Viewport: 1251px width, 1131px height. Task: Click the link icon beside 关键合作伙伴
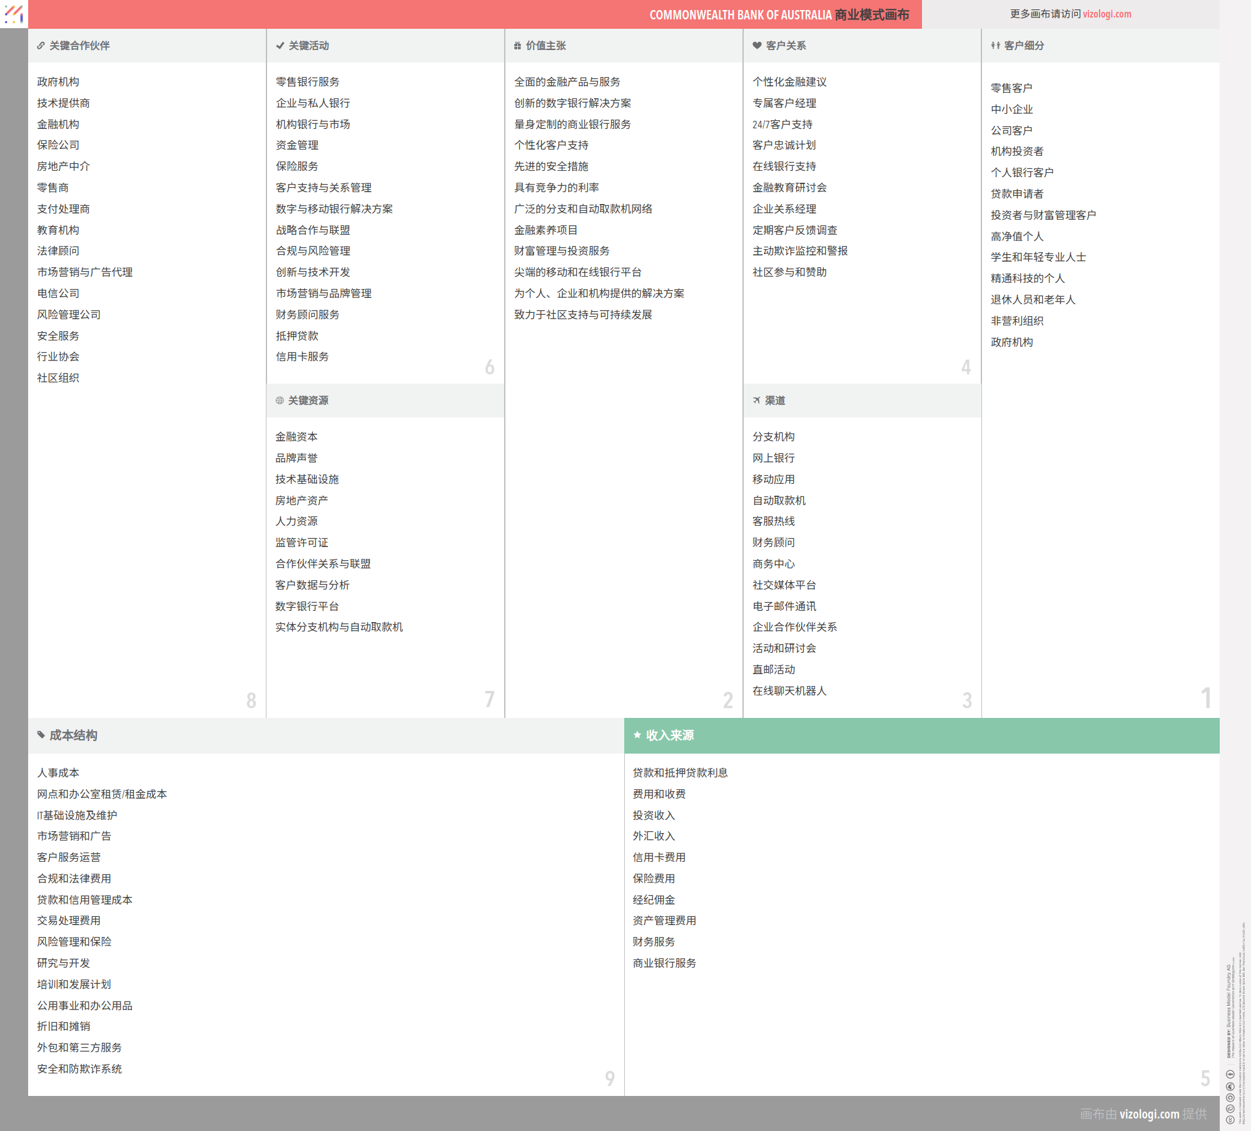pyautogui.click(x=41, y=46)
